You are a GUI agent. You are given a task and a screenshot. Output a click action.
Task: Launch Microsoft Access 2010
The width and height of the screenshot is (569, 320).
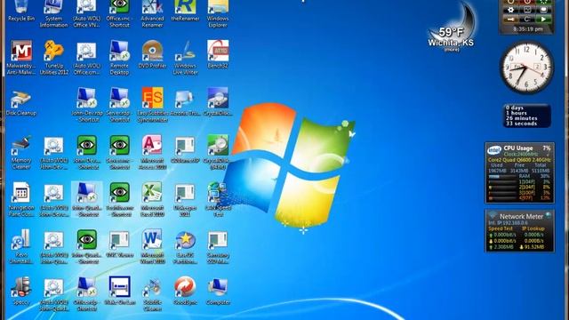point(152,152)
